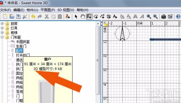This screenshot has width=181, height=103.
Task: Add furniture to home icon
Action: pos(68,17)
